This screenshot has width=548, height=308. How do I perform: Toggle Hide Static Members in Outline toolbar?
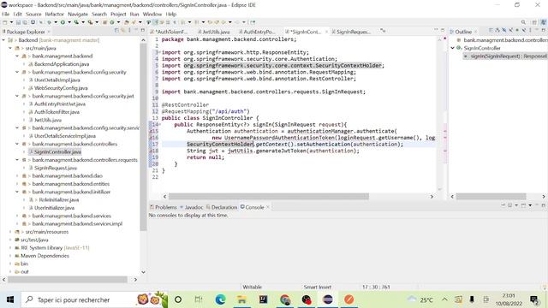pos(510,31)
